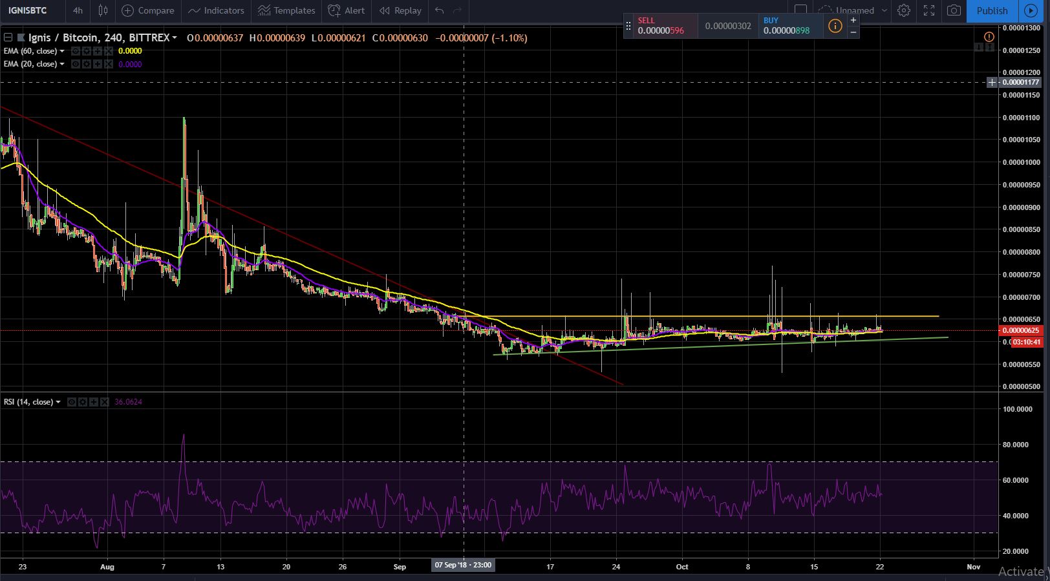Viewport: 1050px width, 581px height.
Task: Collapse the chart legend toggle box
Action: tap(8, 37)
